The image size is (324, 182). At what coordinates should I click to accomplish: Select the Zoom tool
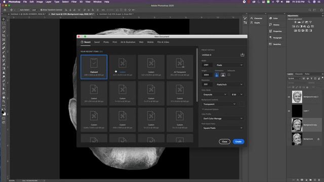tap(4, 101)
